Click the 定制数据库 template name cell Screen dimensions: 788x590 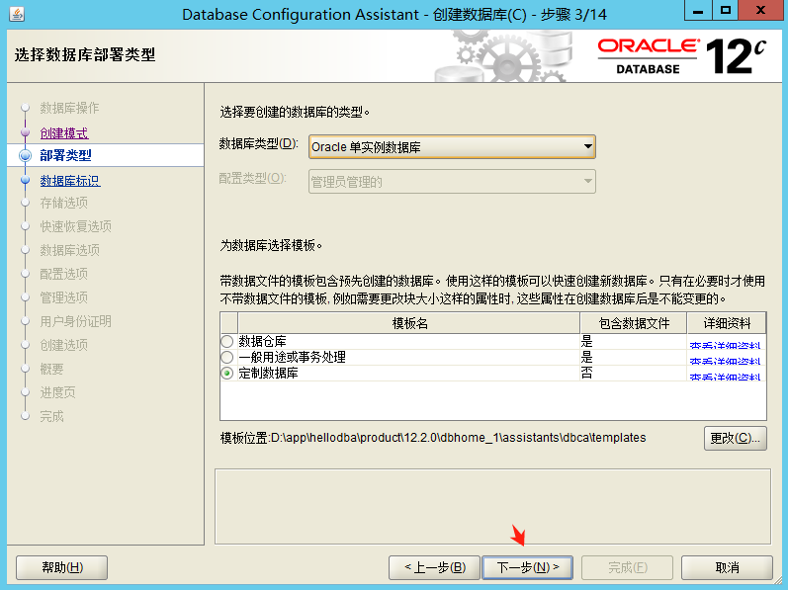pos(408,374)
